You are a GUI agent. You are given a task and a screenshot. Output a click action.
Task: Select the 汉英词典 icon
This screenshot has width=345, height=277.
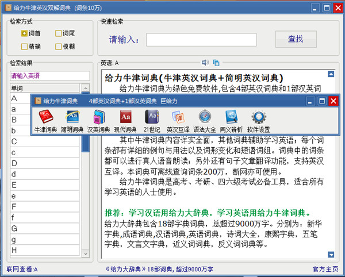coord(98,121)
